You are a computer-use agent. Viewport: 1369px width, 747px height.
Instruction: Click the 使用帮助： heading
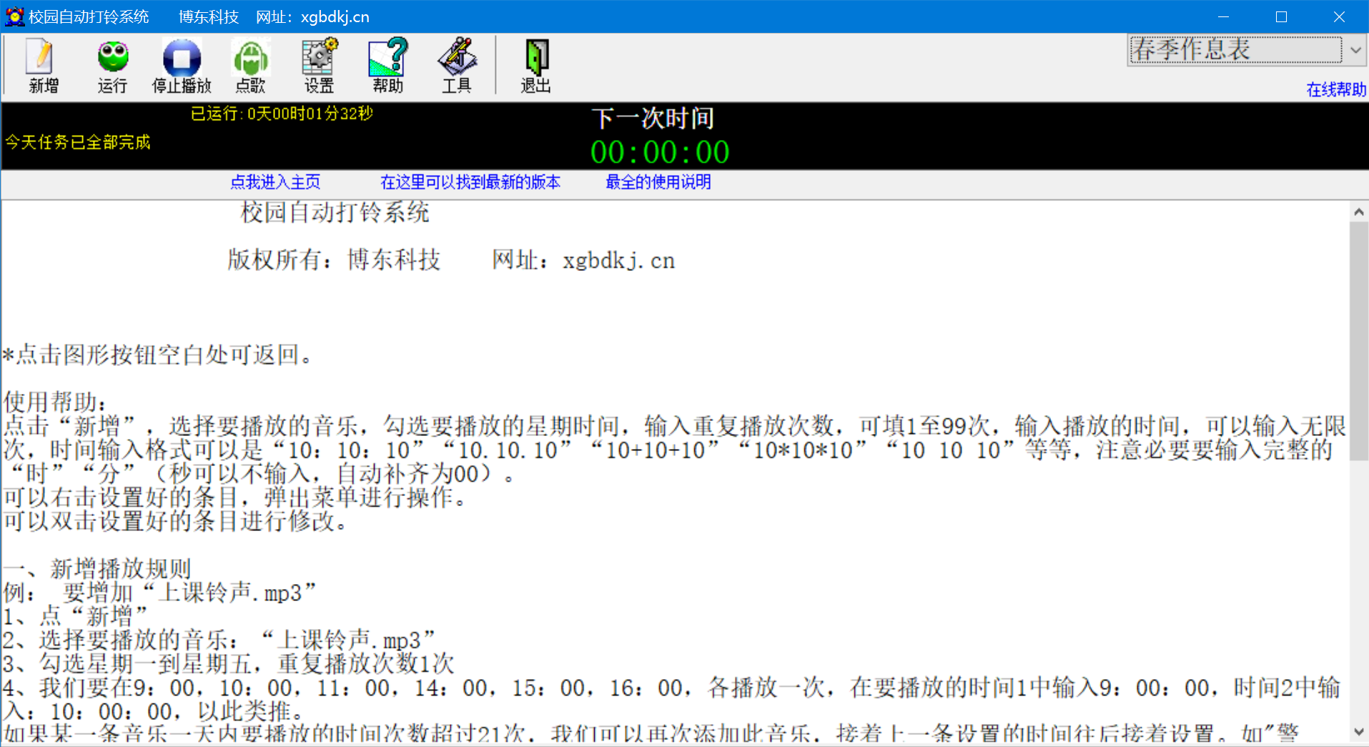[x=55, y=402]
